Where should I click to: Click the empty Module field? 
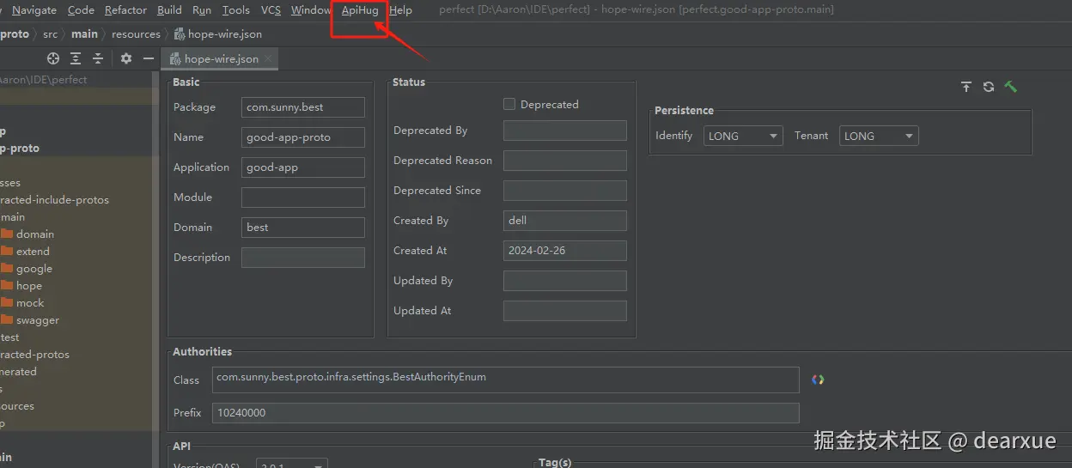click(x=303, y=198)
